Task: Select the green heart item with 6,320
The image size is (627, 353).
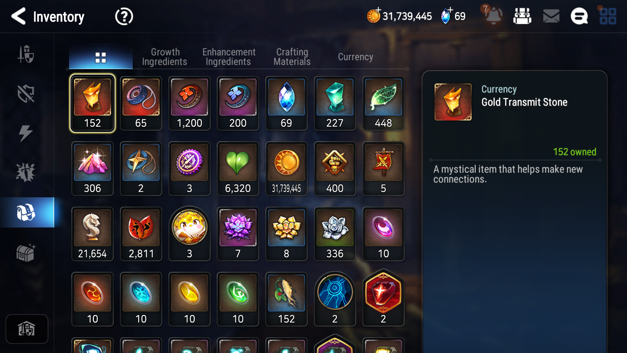Action: click(238, 169)
